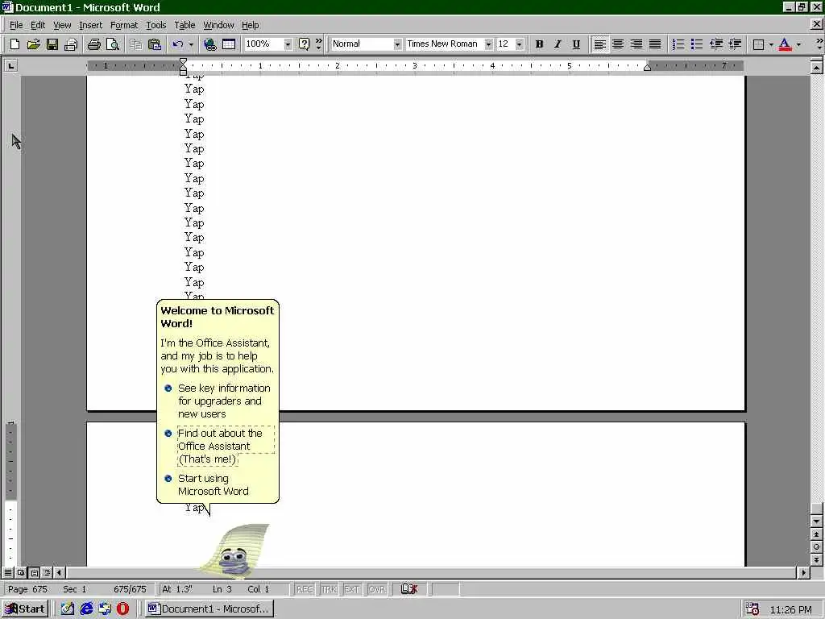
Task: Open Microsoft Word Help question-mark icon
Action: (x=304, y=44)
